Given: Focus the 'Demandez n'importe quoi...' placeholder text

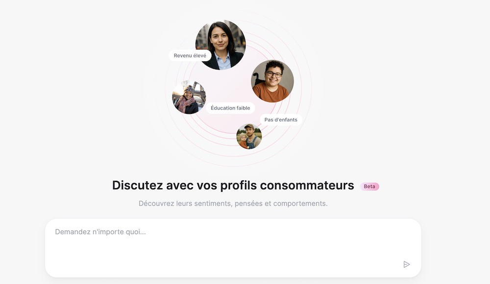Looking at the screenshot, I should (100, 232).
